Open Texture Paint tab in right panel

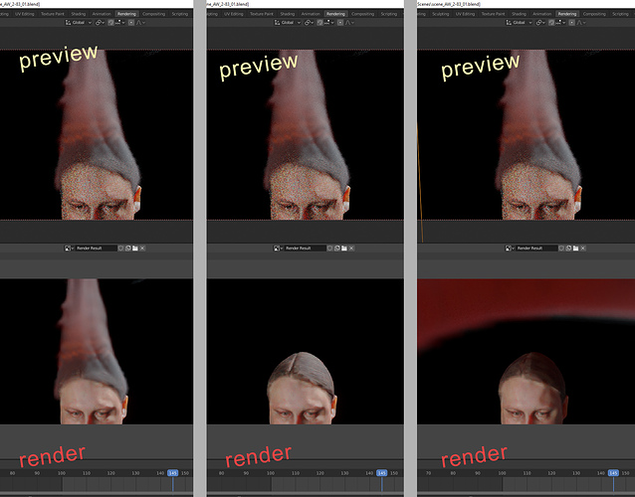[x=494, y=14]
